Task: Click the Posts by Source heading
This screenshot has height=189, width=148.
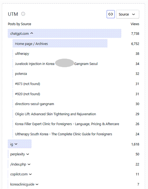Action: [x=19, y=24]
